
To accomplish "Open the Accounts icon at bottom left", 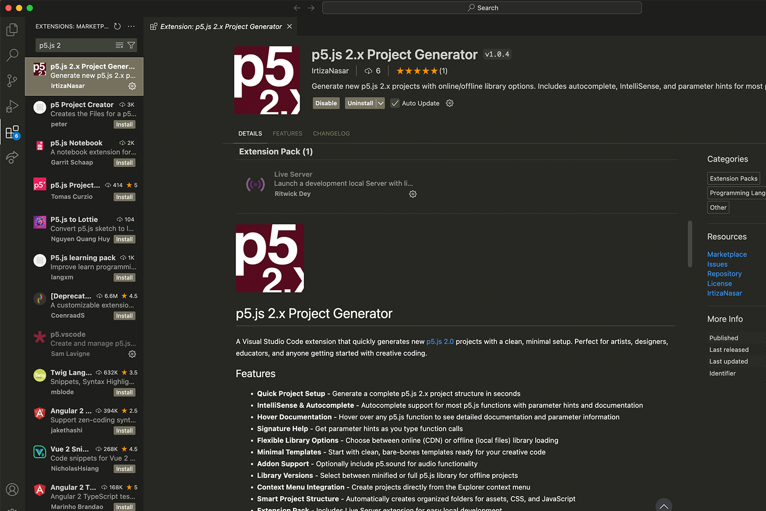I will point(12,490).
